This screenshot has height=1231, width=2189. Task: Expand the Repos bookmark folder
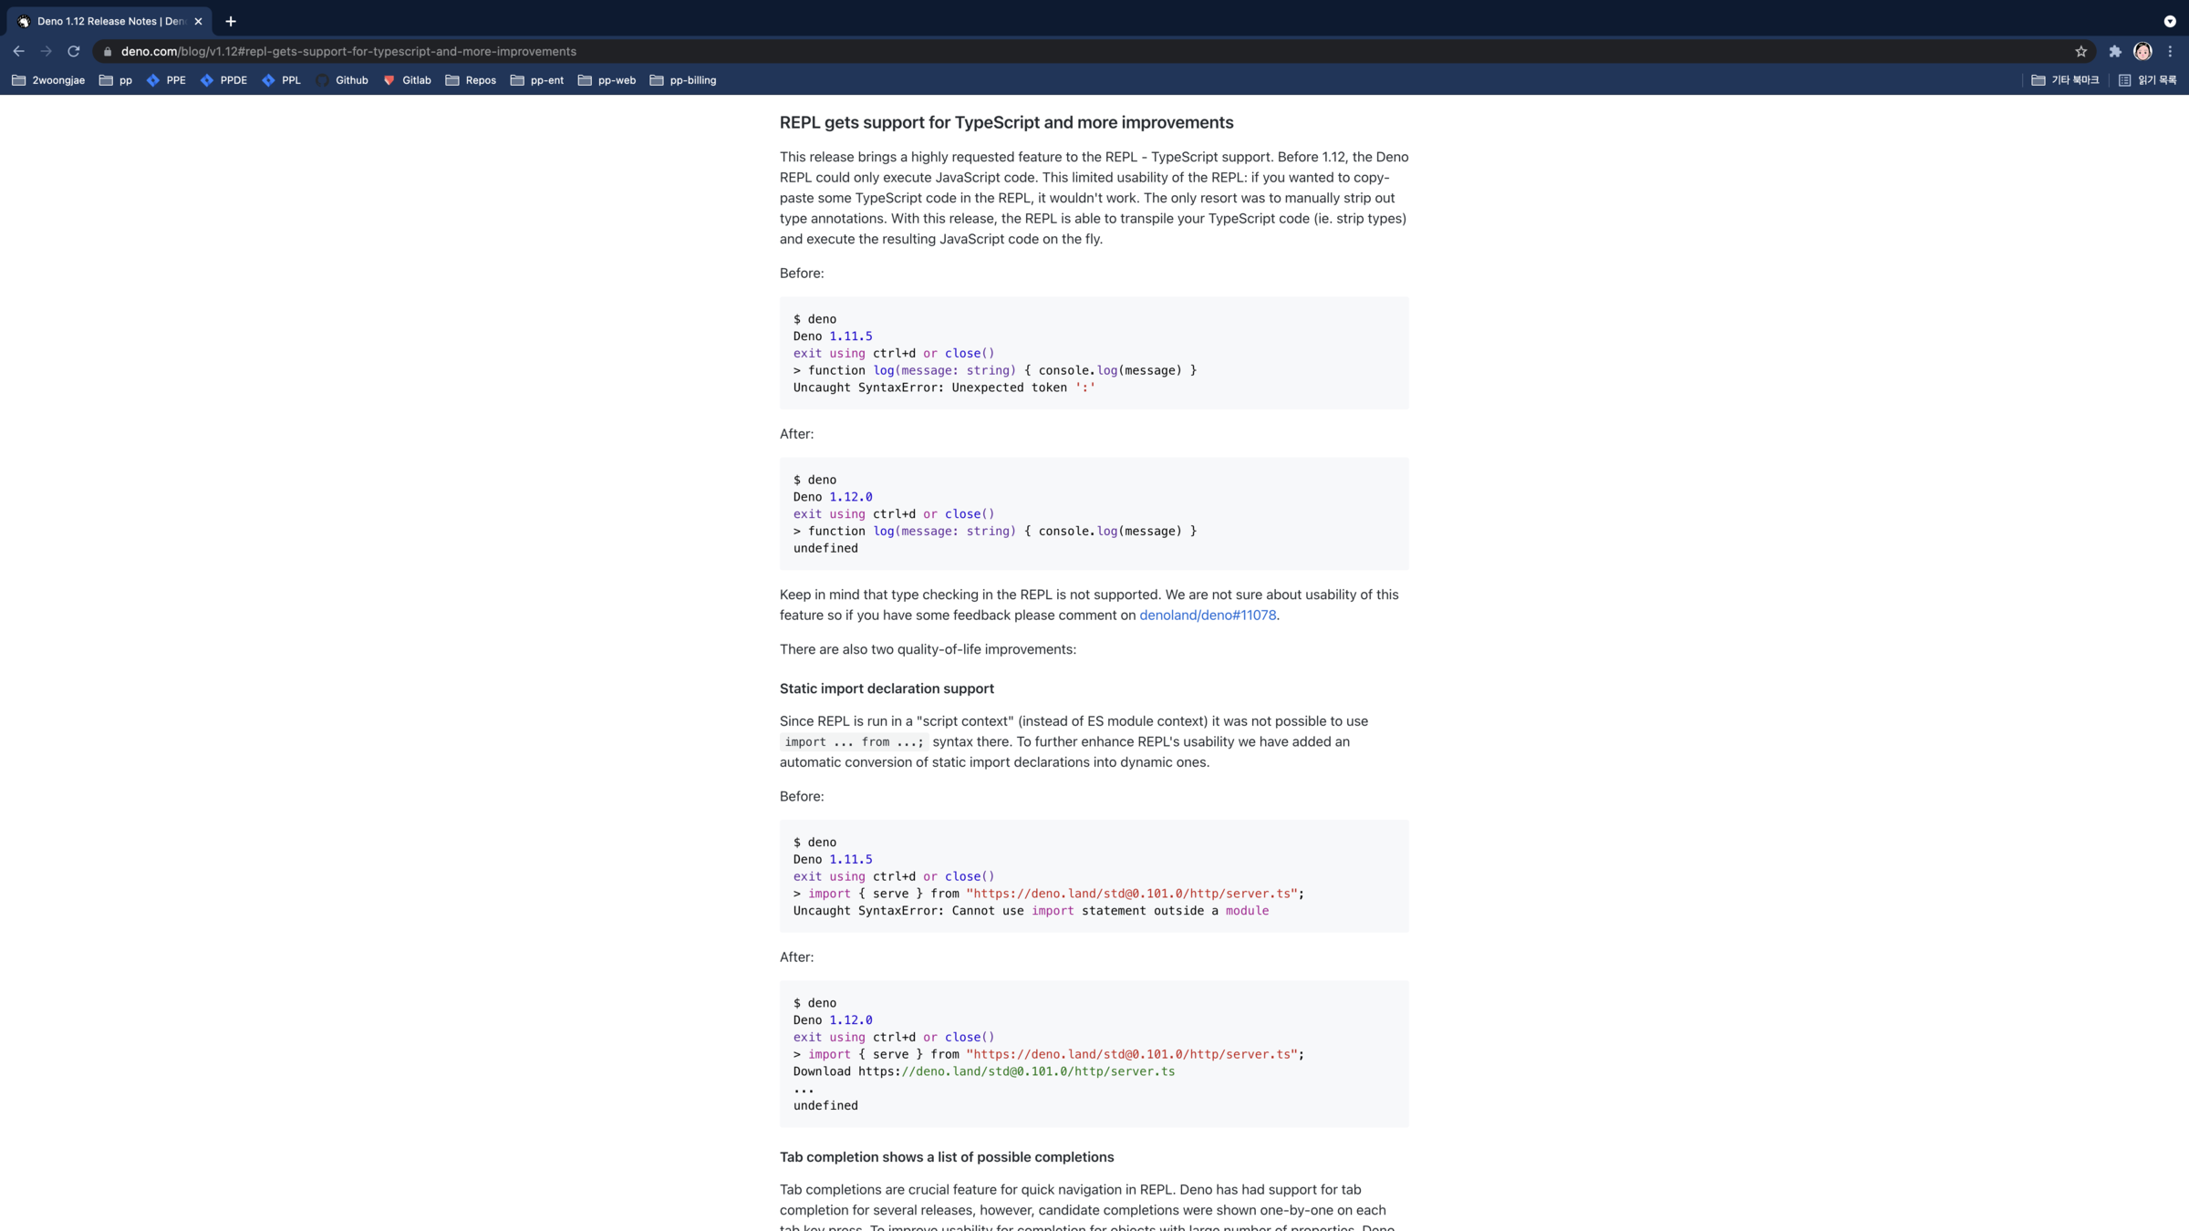[x=471, y=80]
